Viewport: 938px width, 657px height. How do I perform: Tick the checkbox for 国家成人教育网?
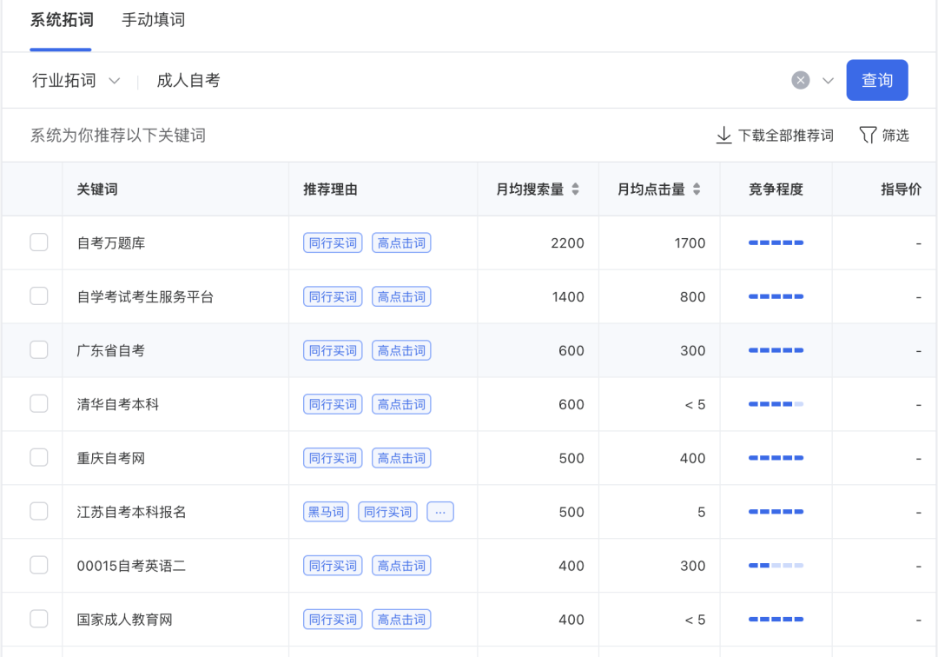[x=39, y=620]
